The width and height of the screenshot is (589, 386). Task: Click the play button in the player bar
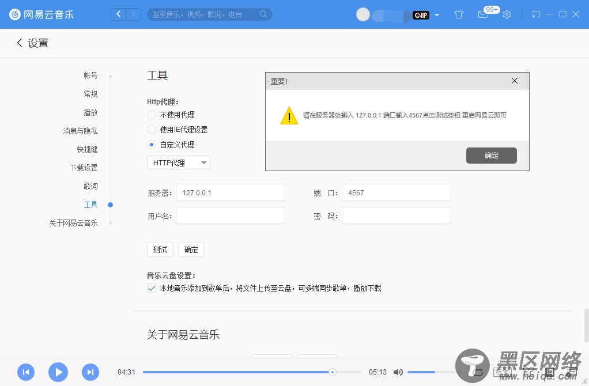click(58, 372)
